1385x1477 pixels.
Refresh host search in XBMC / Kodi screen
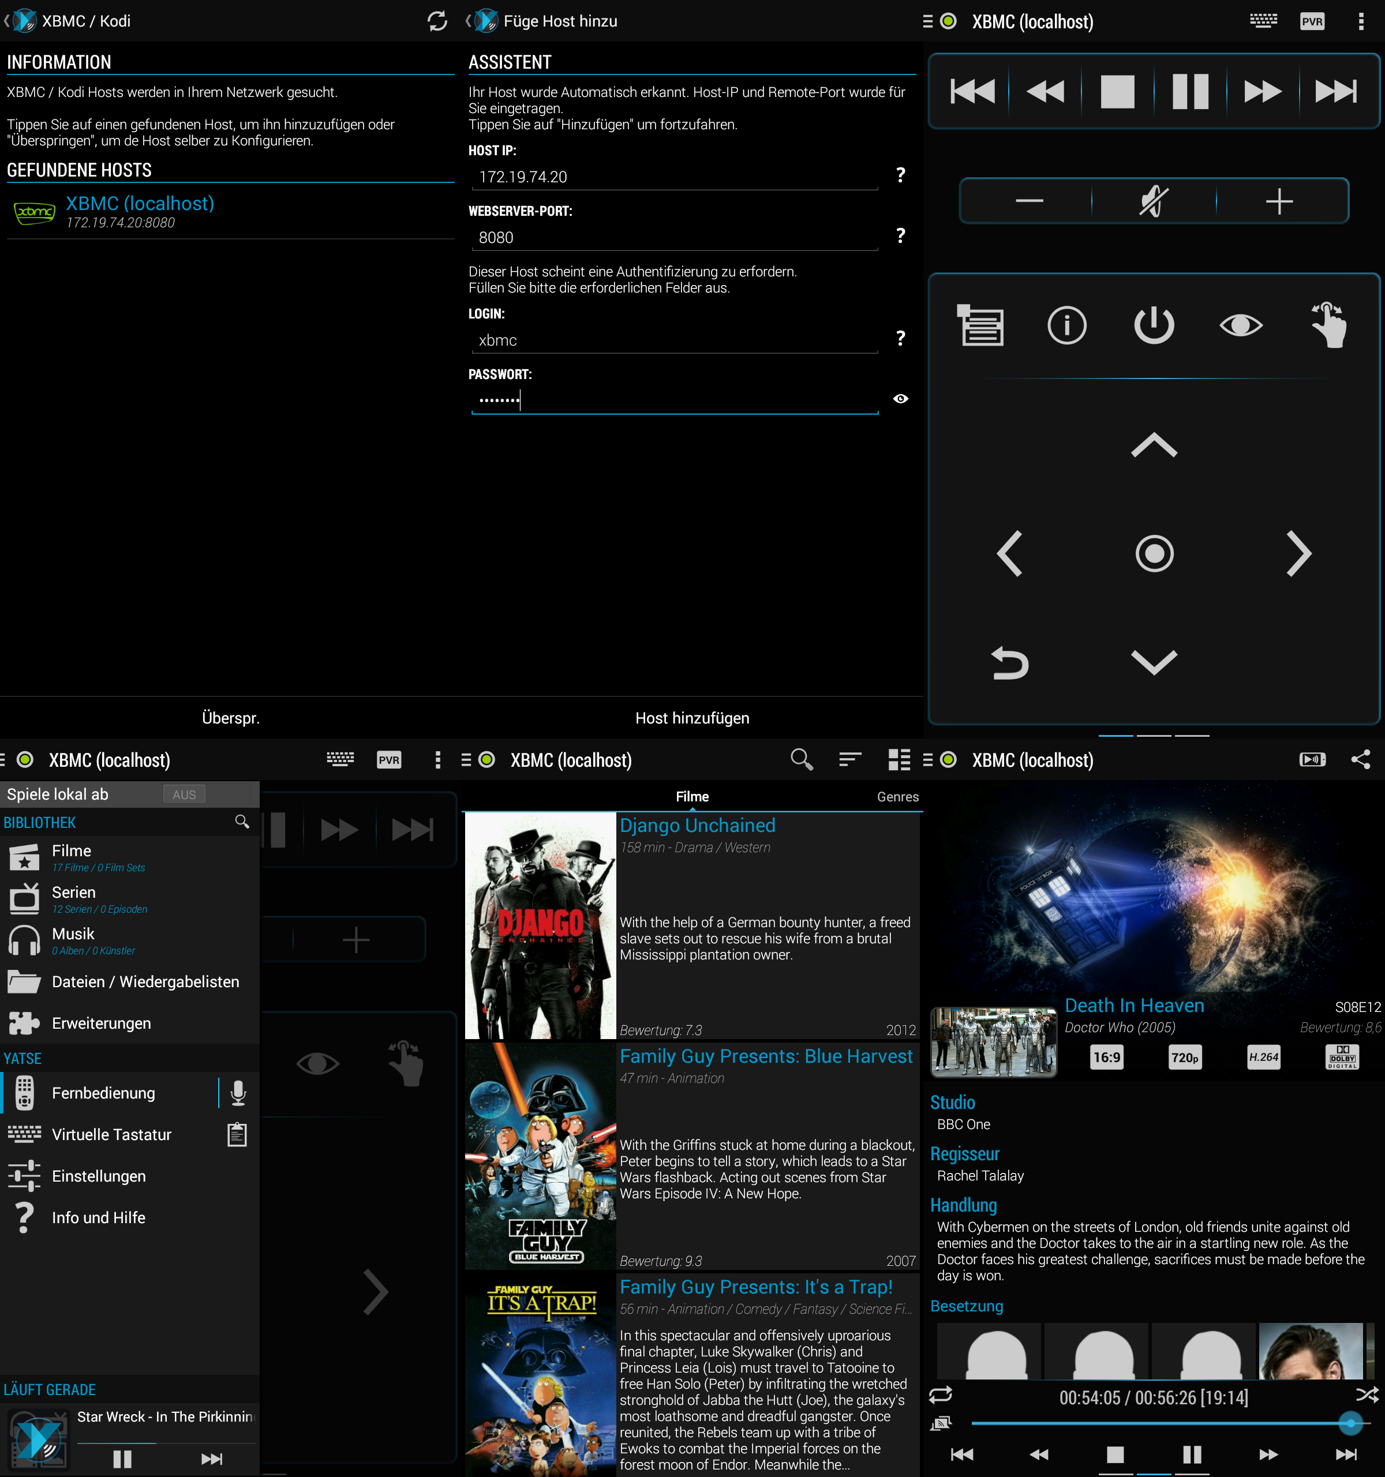[x=437, y=21]
